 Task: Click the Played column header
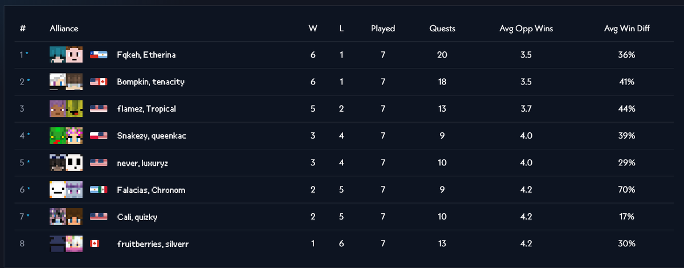[x=383, y=29]
